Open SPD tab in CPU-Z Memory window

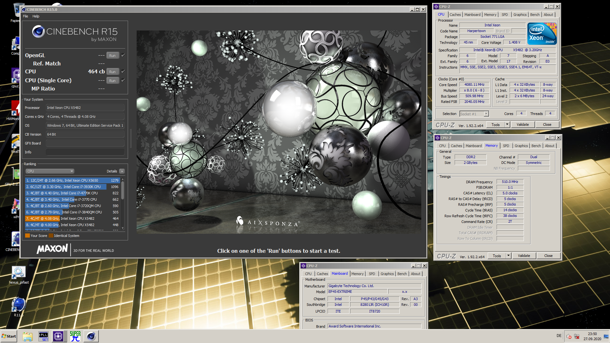[x=506, y=146]
